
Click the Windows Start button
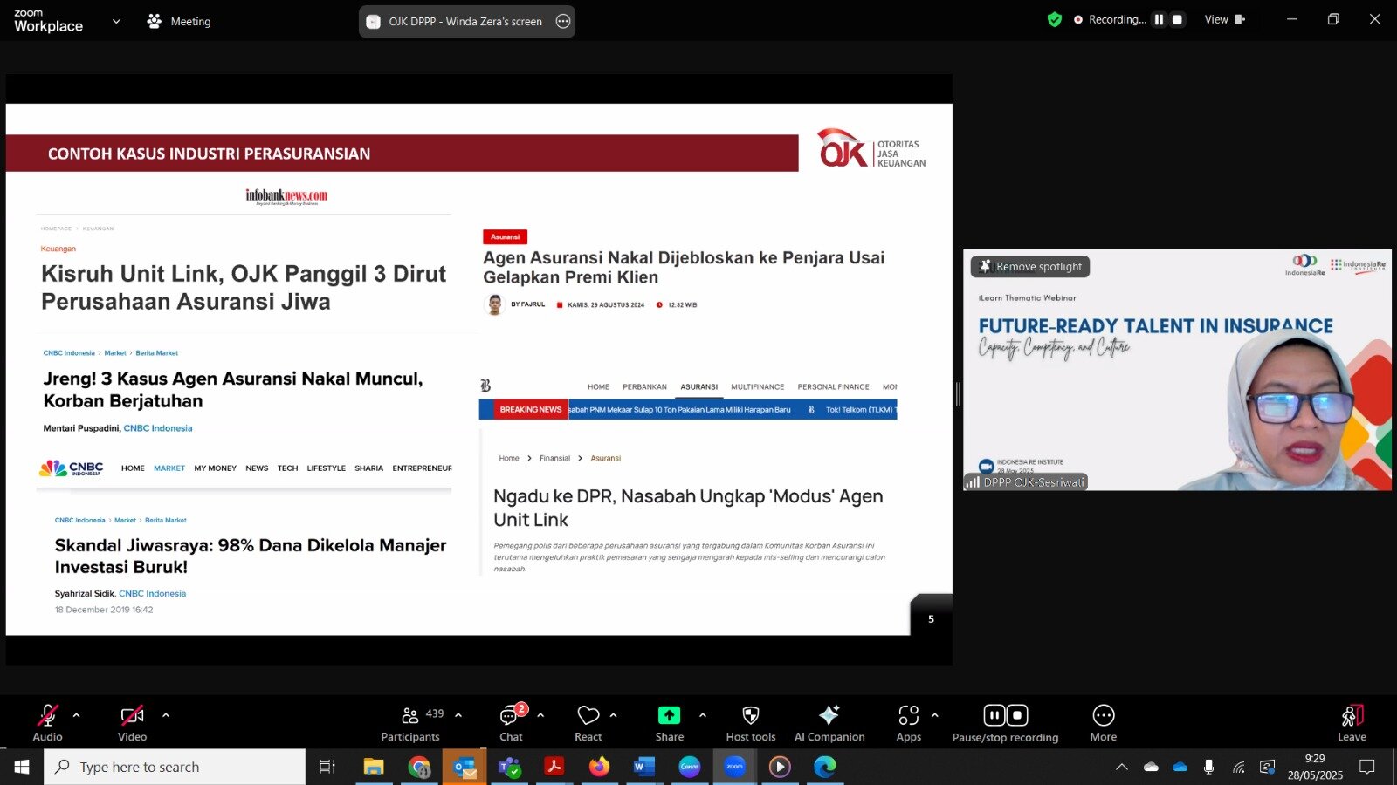point(22,767)
